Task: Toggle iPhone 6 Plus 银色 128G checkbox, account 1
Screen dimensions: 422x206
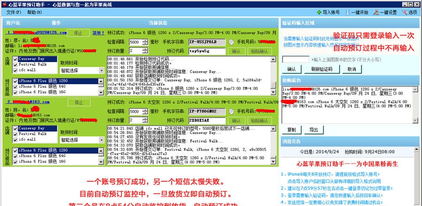Action: tap(15, 81)
